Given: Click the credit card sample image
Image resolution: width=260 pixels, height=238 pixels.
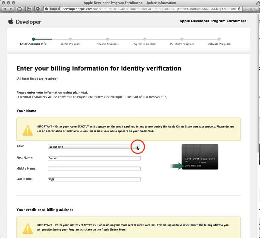Looking at the screenshot, I should point(200,157).
